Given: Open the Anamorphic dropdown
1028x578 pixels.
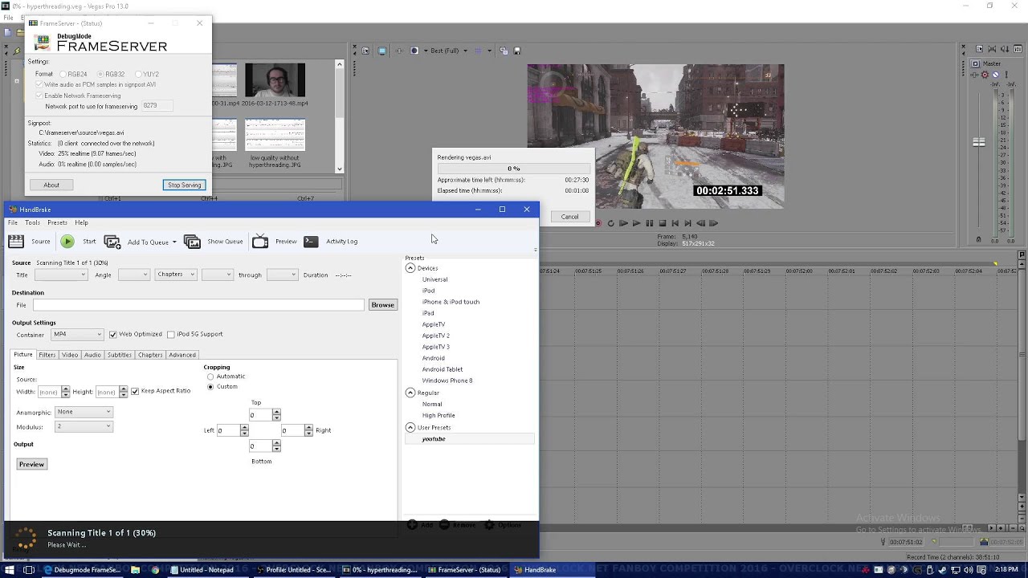Looking at the screenshot, I should click(84, 412).
